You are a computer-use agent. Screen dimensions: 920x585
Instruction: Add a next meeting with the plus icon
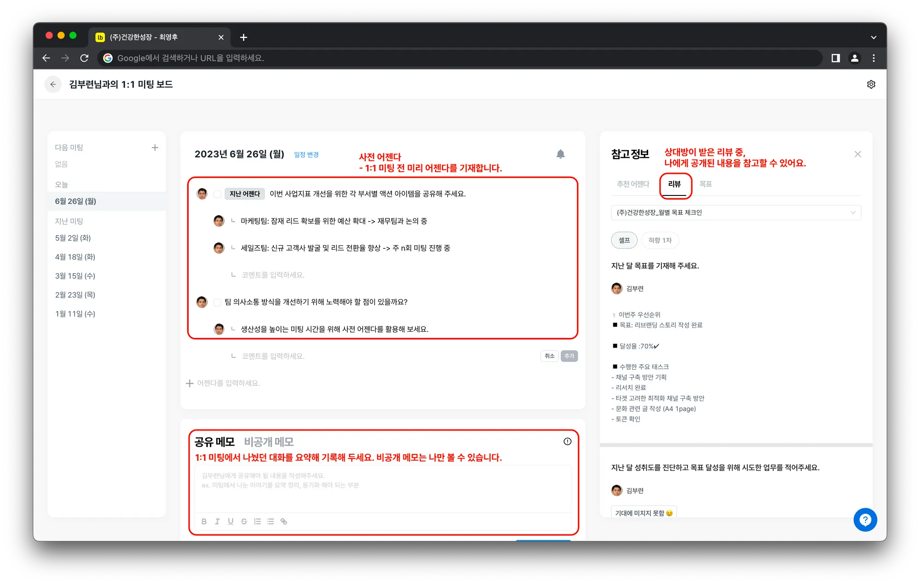pyautogui.click(x=155, y=148)
